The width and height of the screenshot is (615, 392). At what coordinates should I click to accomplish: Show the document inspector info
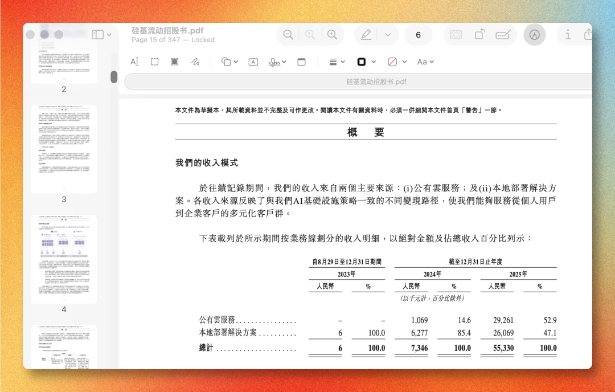[x=568, y=35]
